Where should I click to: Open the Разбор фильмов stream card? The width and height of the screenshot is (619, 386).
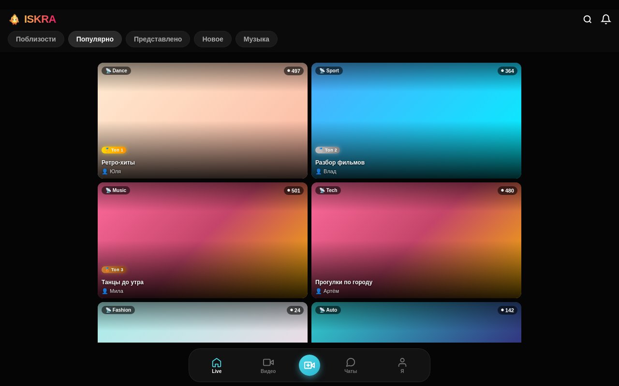tap(416, 121)
